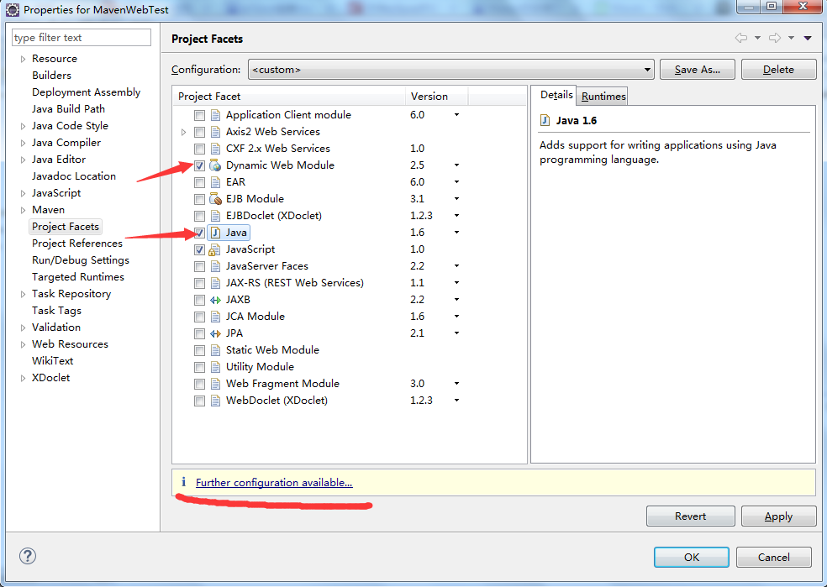Switch to the Runtimes tab
The height and width of the screenshot is (587, 827).
(x=603, y=97)
